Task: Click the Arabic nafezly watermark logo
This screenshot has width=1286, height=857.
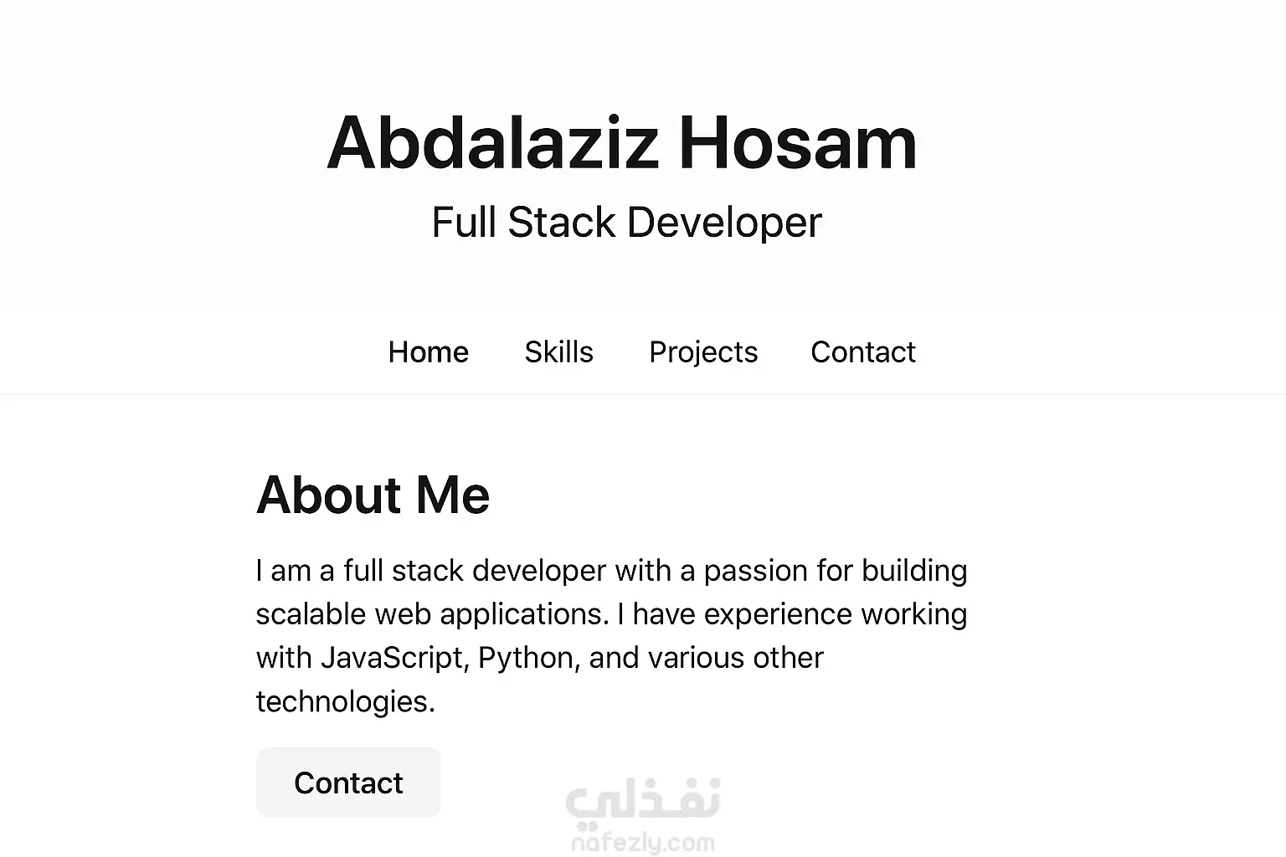Action: pyautogui.click(x=643, y=799)
